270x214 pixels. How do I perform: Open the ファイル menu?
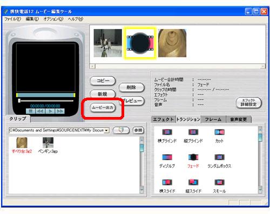pyautogui.click(x=12, y=19)
